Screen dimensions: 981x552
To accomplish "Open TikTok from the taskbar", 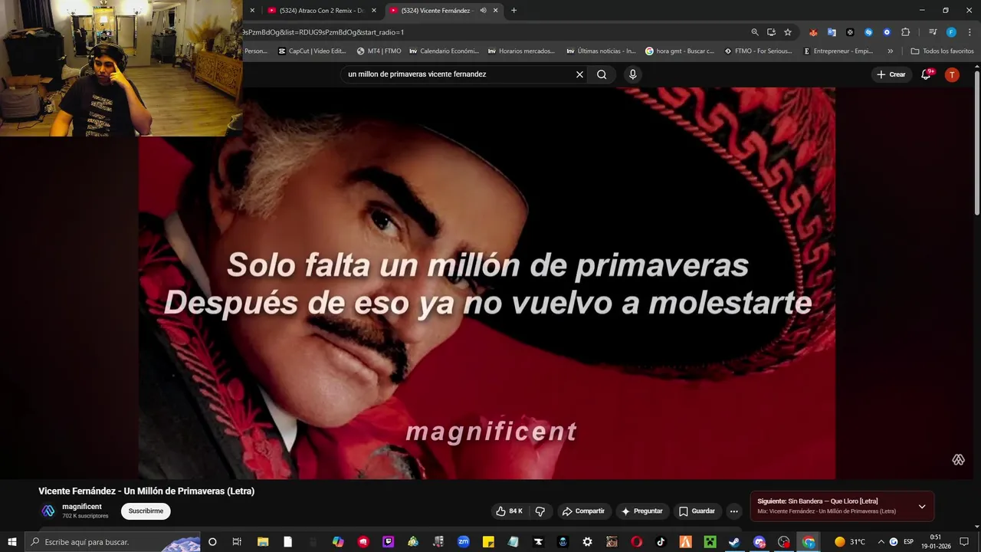I will tap(661, 542).
